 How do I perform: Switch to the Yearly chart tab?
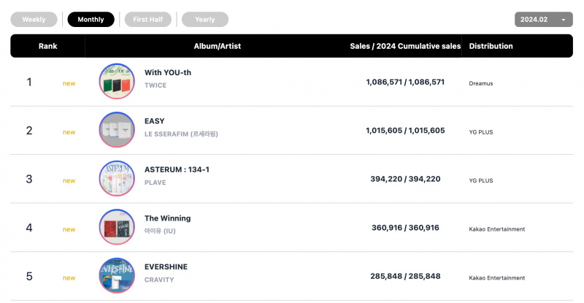[205, 20]
